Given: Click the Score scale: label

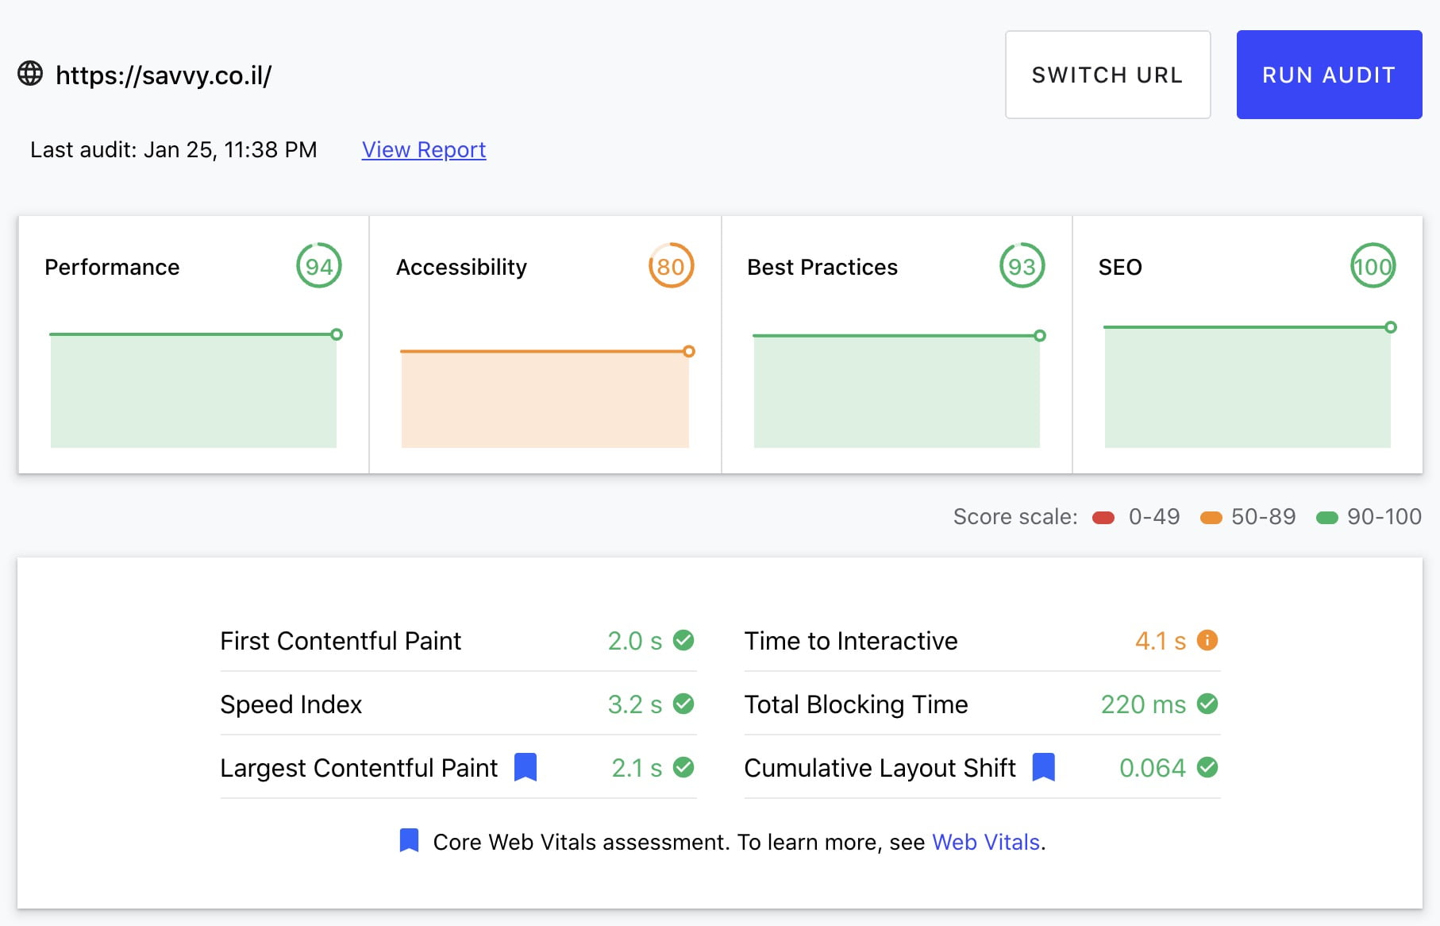Looking at the screenshot, I should tap(1015, 517).
